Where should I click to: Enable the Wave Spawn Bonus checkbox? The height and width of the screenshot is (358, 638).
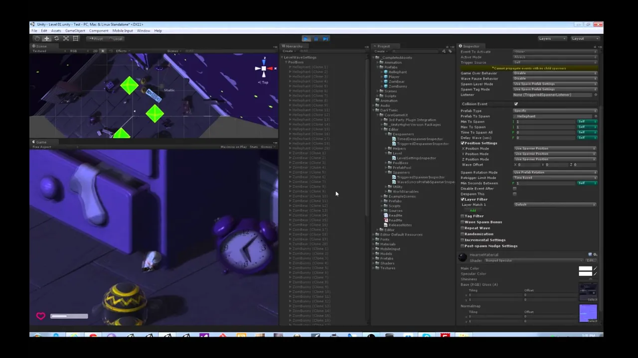pos(463,222)
